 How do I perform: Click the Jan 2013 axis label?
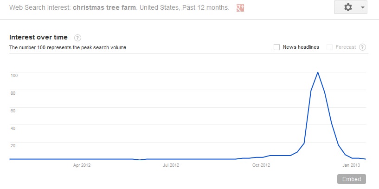(351, 165)
